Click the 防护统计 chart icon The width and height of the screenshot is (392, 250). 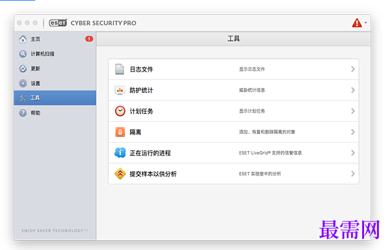[120, 90]
